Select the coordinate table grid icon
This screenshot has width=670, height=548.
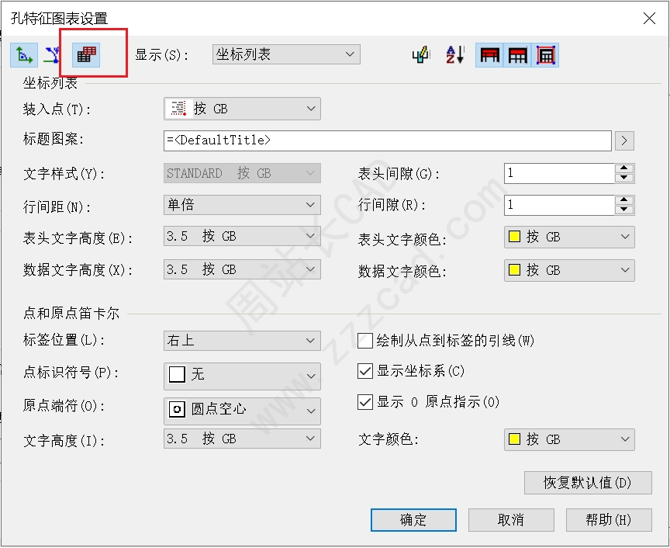tap(86, 55)
